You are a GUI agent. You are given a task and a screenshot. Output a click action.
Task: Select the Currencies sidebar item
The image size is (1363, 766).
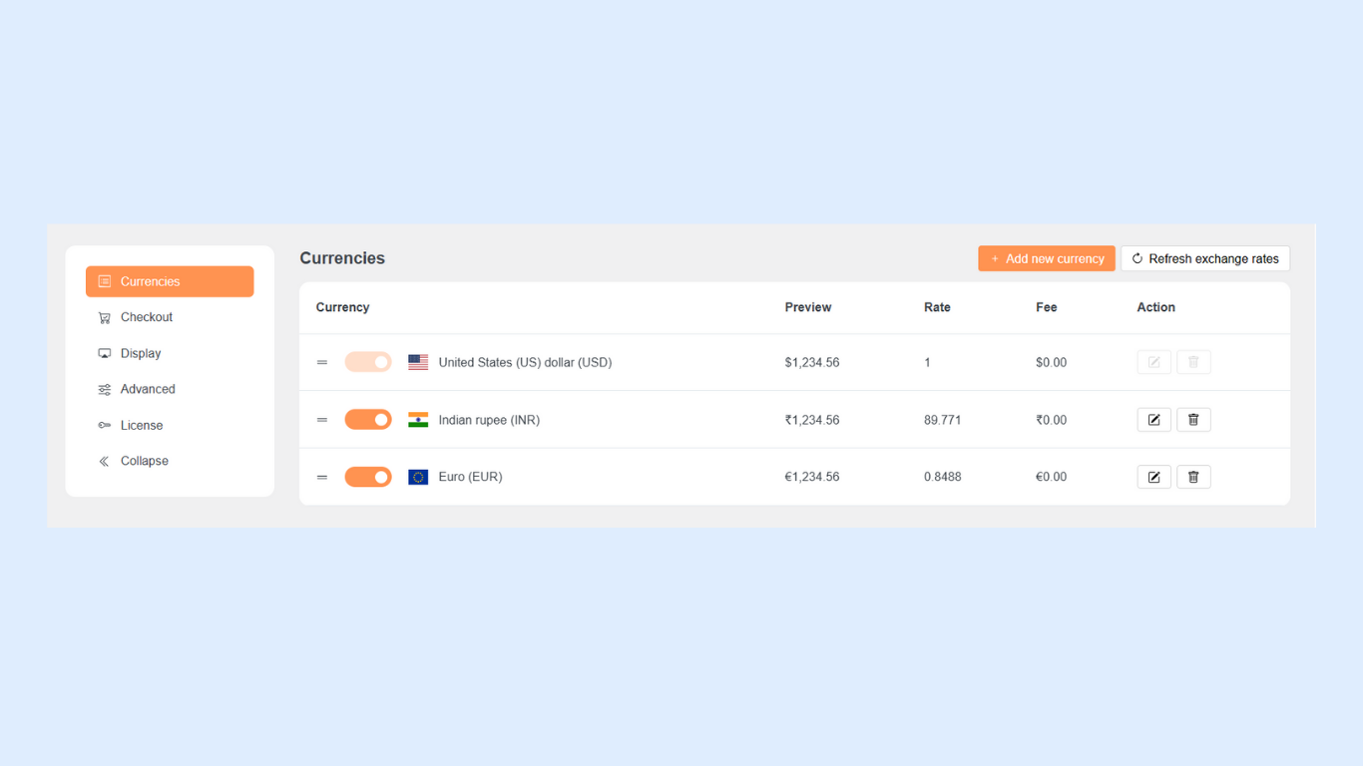coord(170,281)
